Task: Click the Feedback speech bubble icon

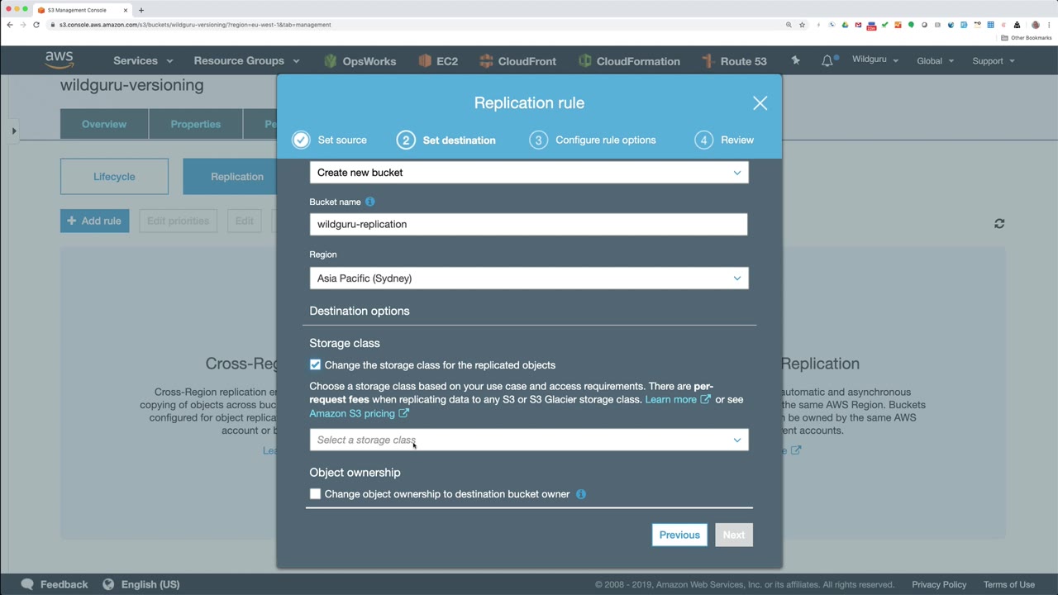Action: (27, 584)
